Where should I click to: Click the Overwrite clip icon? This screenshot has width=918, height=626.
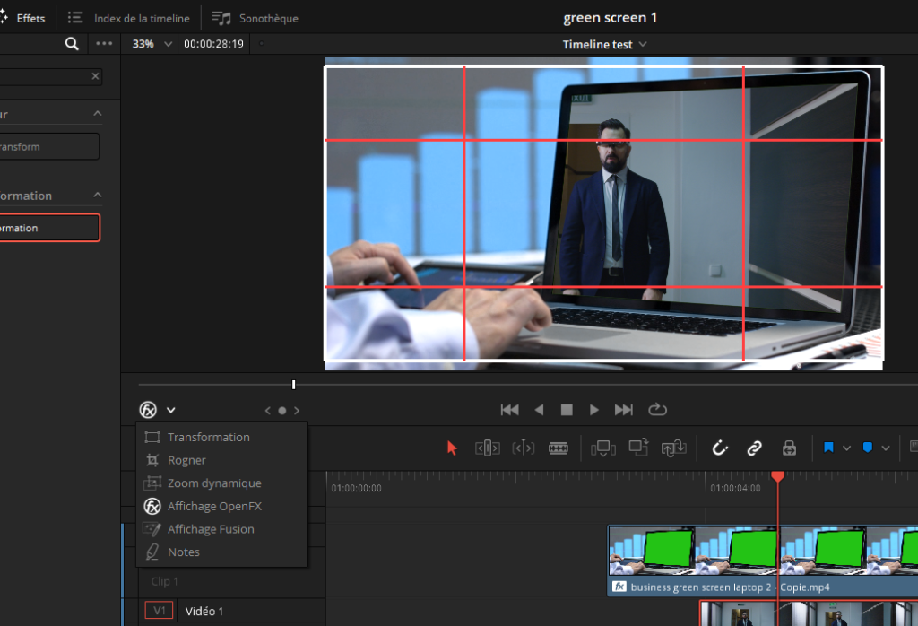coord(638,448)
